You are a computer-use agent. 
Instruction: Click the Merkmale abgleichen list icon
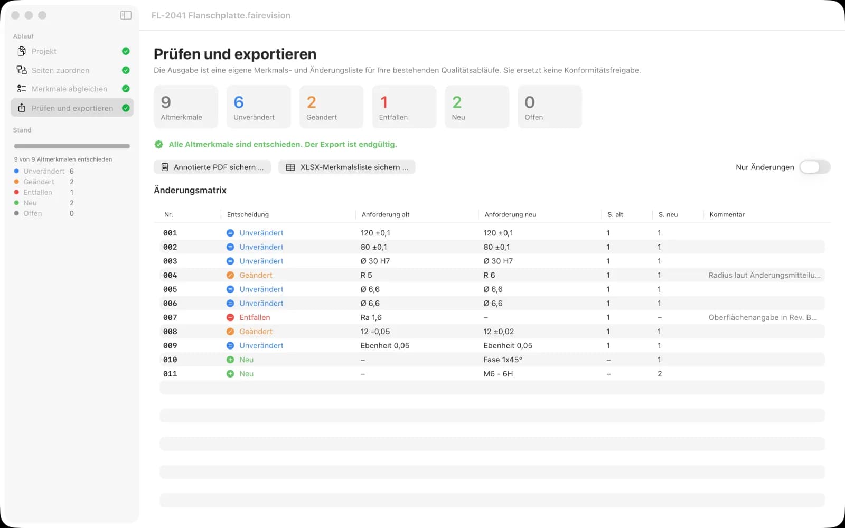22,89
